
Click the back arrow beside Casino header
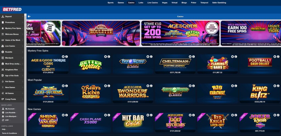coord(29,16)
